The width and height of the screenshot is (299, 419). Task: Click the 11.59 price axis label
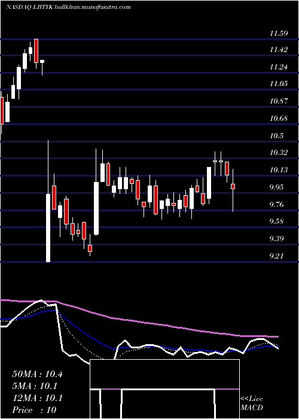coord(279,34)
